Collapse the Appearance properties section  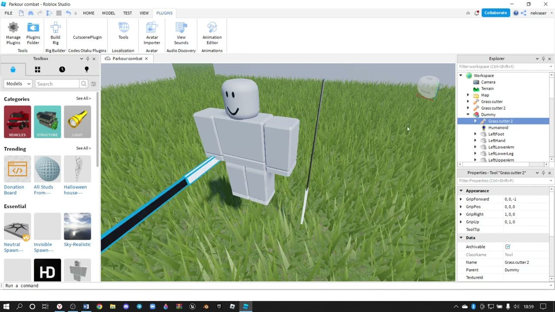point(461,191)
